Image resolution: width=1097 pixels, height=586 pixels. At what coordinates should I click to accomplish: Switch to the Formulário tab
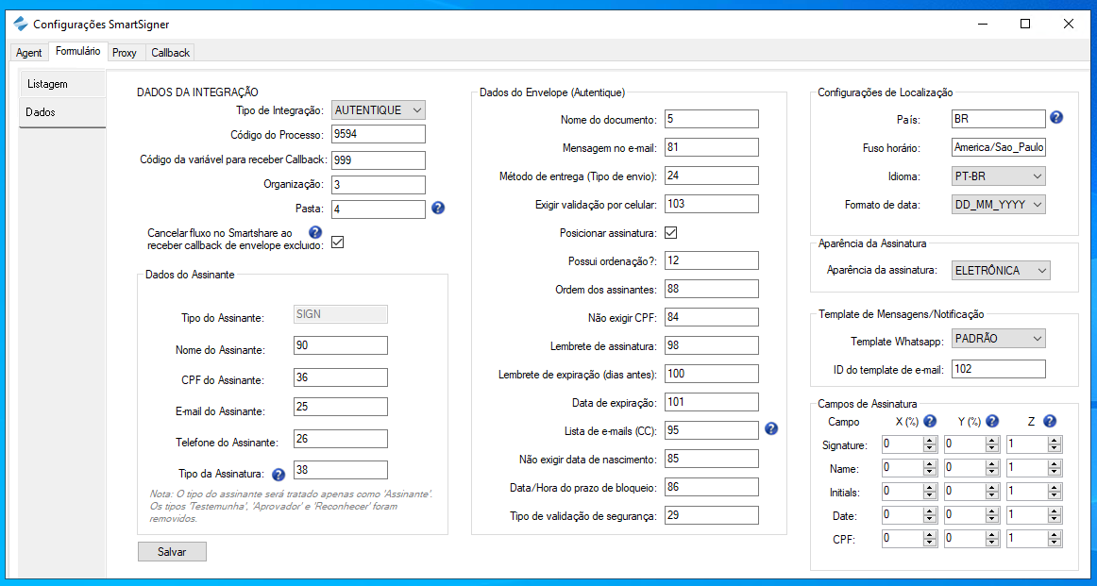(77, 51)
